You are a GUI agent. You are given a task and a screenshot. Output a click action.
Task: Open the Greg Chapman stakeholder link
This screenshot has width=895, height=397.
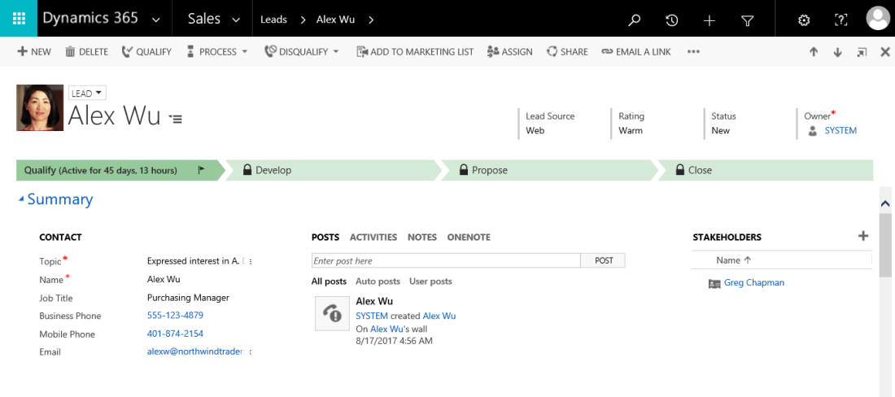pyautogui.click(x=753, y=283)
